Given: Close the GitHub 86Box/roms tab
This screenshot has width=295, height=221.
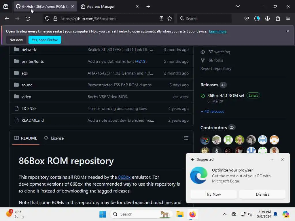Looking at the screenshot, I should 73,6.
